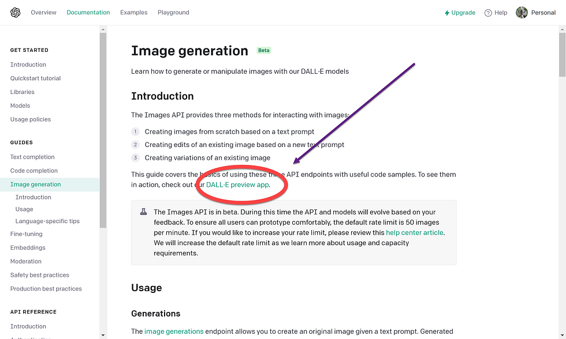Viewport: 566px width, 339px height.
Task: Open the Fine-tuning guide
Action: [27, 234]
